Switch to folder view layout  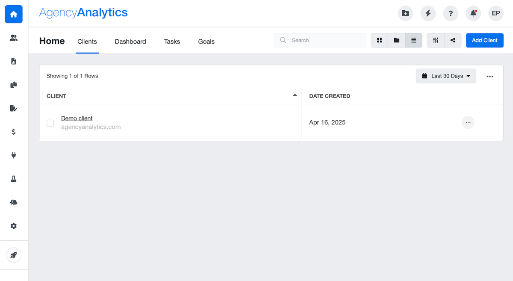[396, 40]
